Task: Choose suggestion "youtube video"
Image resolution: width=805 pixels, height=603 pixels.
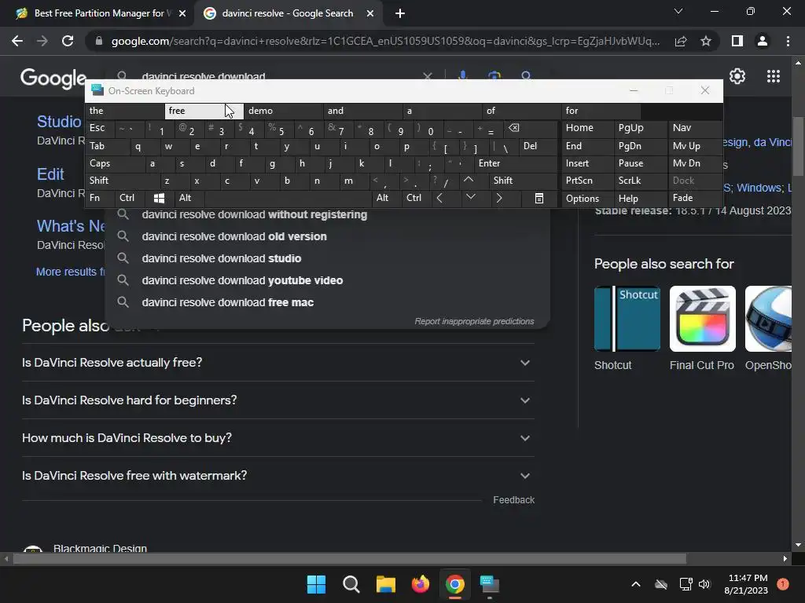Action: (x=328, y=280)
